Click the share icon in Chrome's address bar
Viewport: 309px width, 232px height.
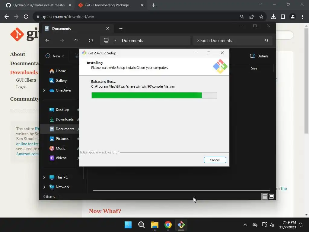(x=252, y=17)
